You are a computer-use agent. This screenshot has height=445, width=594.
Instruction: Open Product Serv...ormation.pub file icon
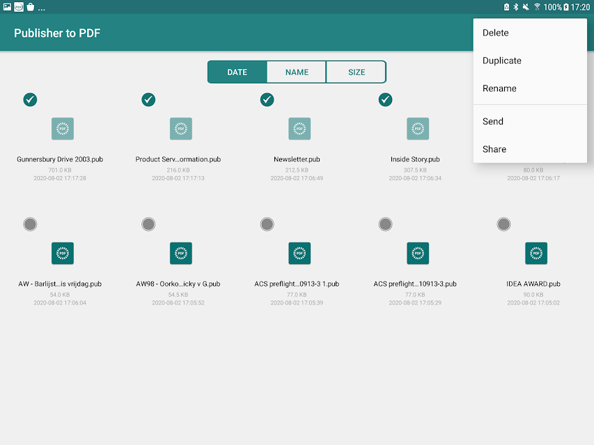tap(181, 129)
